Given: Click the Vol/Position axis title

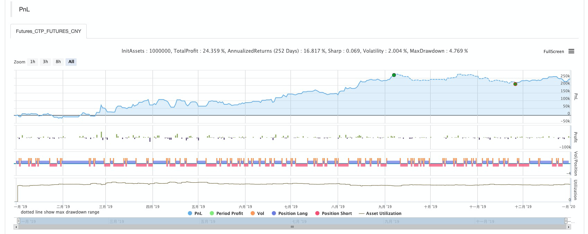Looking at the screenshot, I should pyautogui.click(x=576, y=163).
